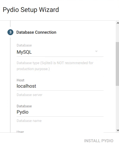Click the localhost Host input field
119x144 pixels.
pos(60,86)
